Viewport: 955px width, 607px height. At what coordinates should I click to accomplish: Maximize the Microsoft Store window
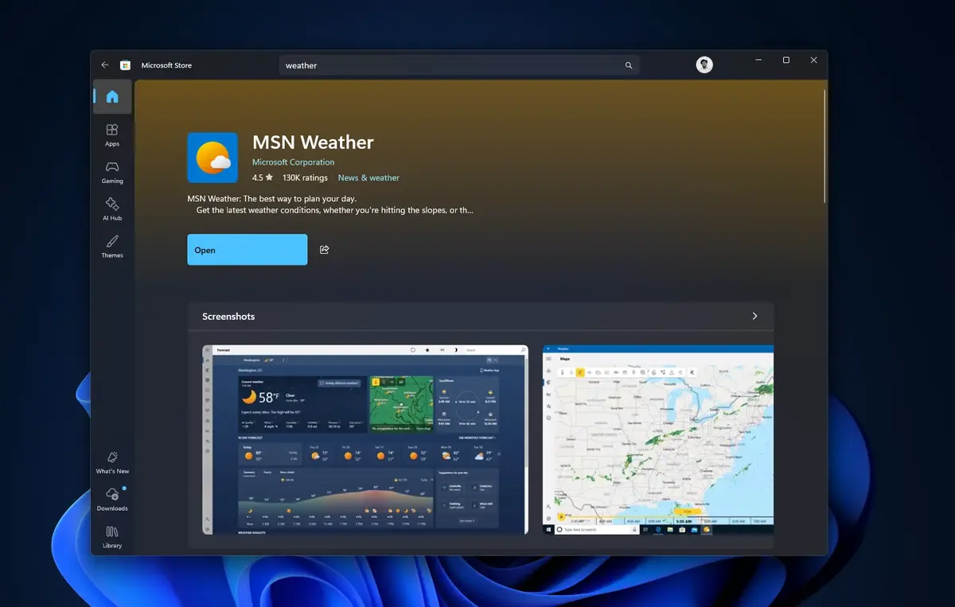point(786,60)
